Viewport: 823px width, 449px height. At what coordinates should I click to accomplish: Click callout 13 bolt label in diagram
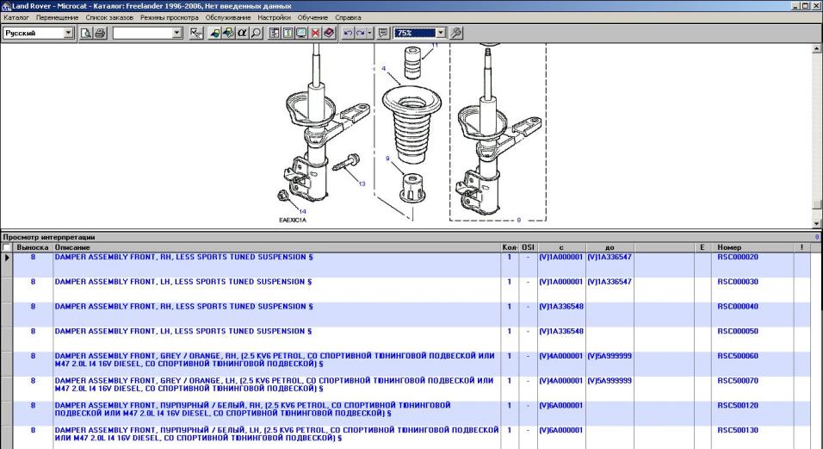point(362,184)
